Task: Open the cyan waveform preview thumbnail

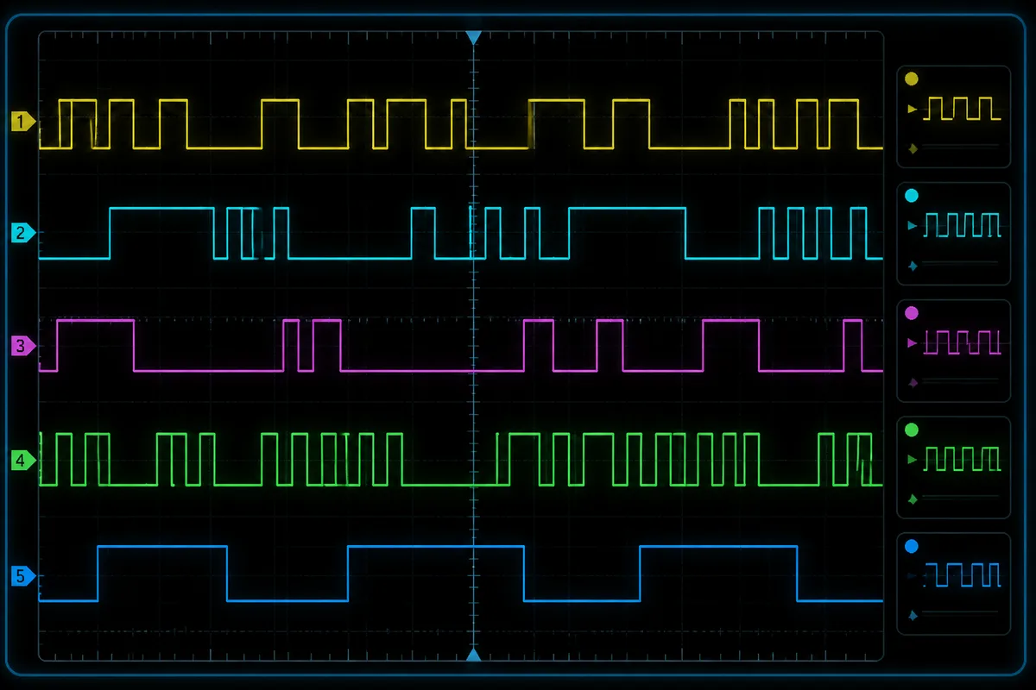Action: click(x=963, y=225)
